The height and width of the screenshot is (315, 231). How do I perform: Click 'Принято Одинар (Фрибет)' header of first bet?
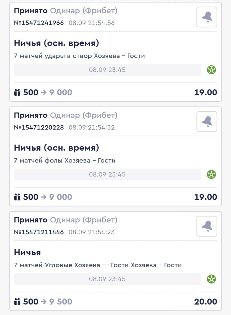(x=66, y=11)
